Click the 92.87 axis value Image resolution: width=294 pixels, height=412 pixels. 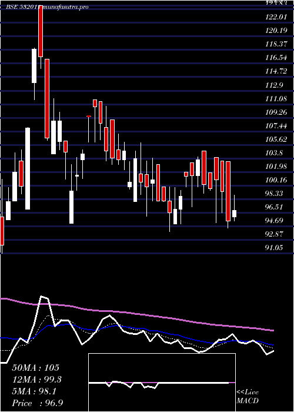pyautogui.click(x=274, y=234)
